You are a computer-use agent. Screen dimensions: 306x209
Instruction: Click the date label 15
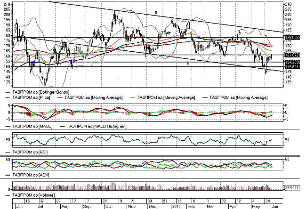coord(27,201)
